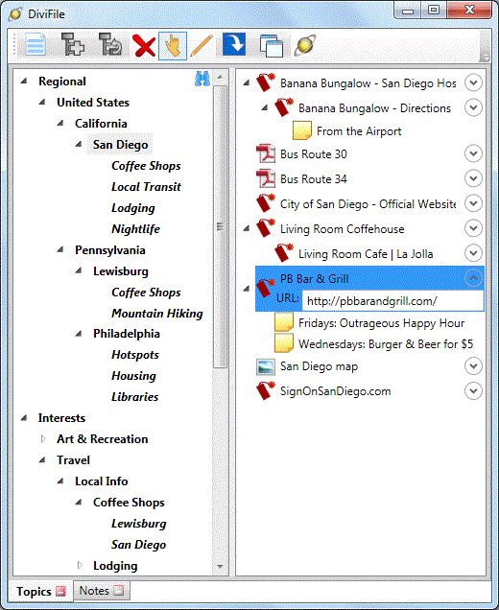The image size is (499, 610).
Task: Collapse the Pennsylvania tree node
Action: coord(60,249)
